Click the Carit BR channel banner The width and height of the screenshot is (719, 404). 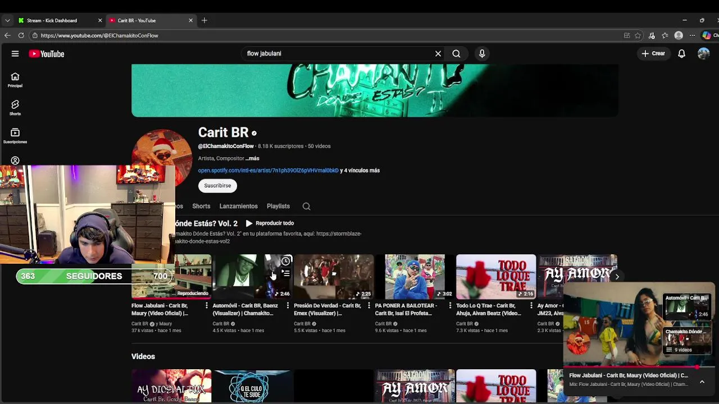(375, 90)
